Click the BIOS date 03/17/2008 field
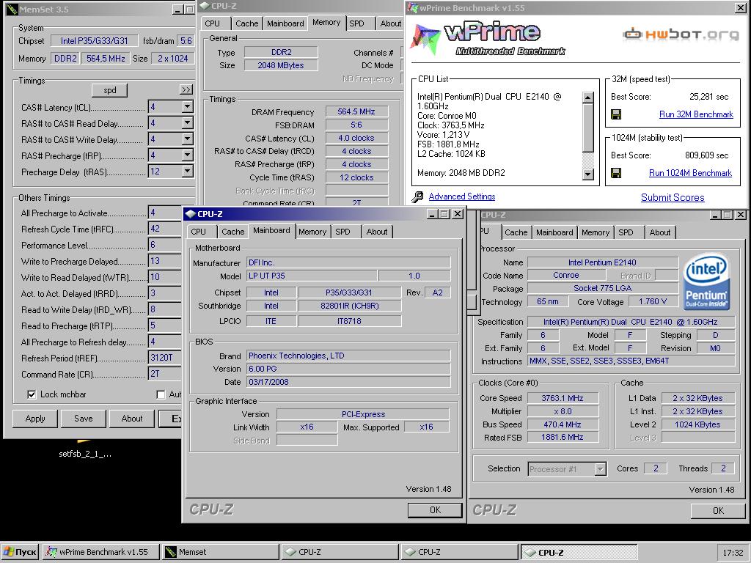This screenshot has height=563, width=751. 348,382
